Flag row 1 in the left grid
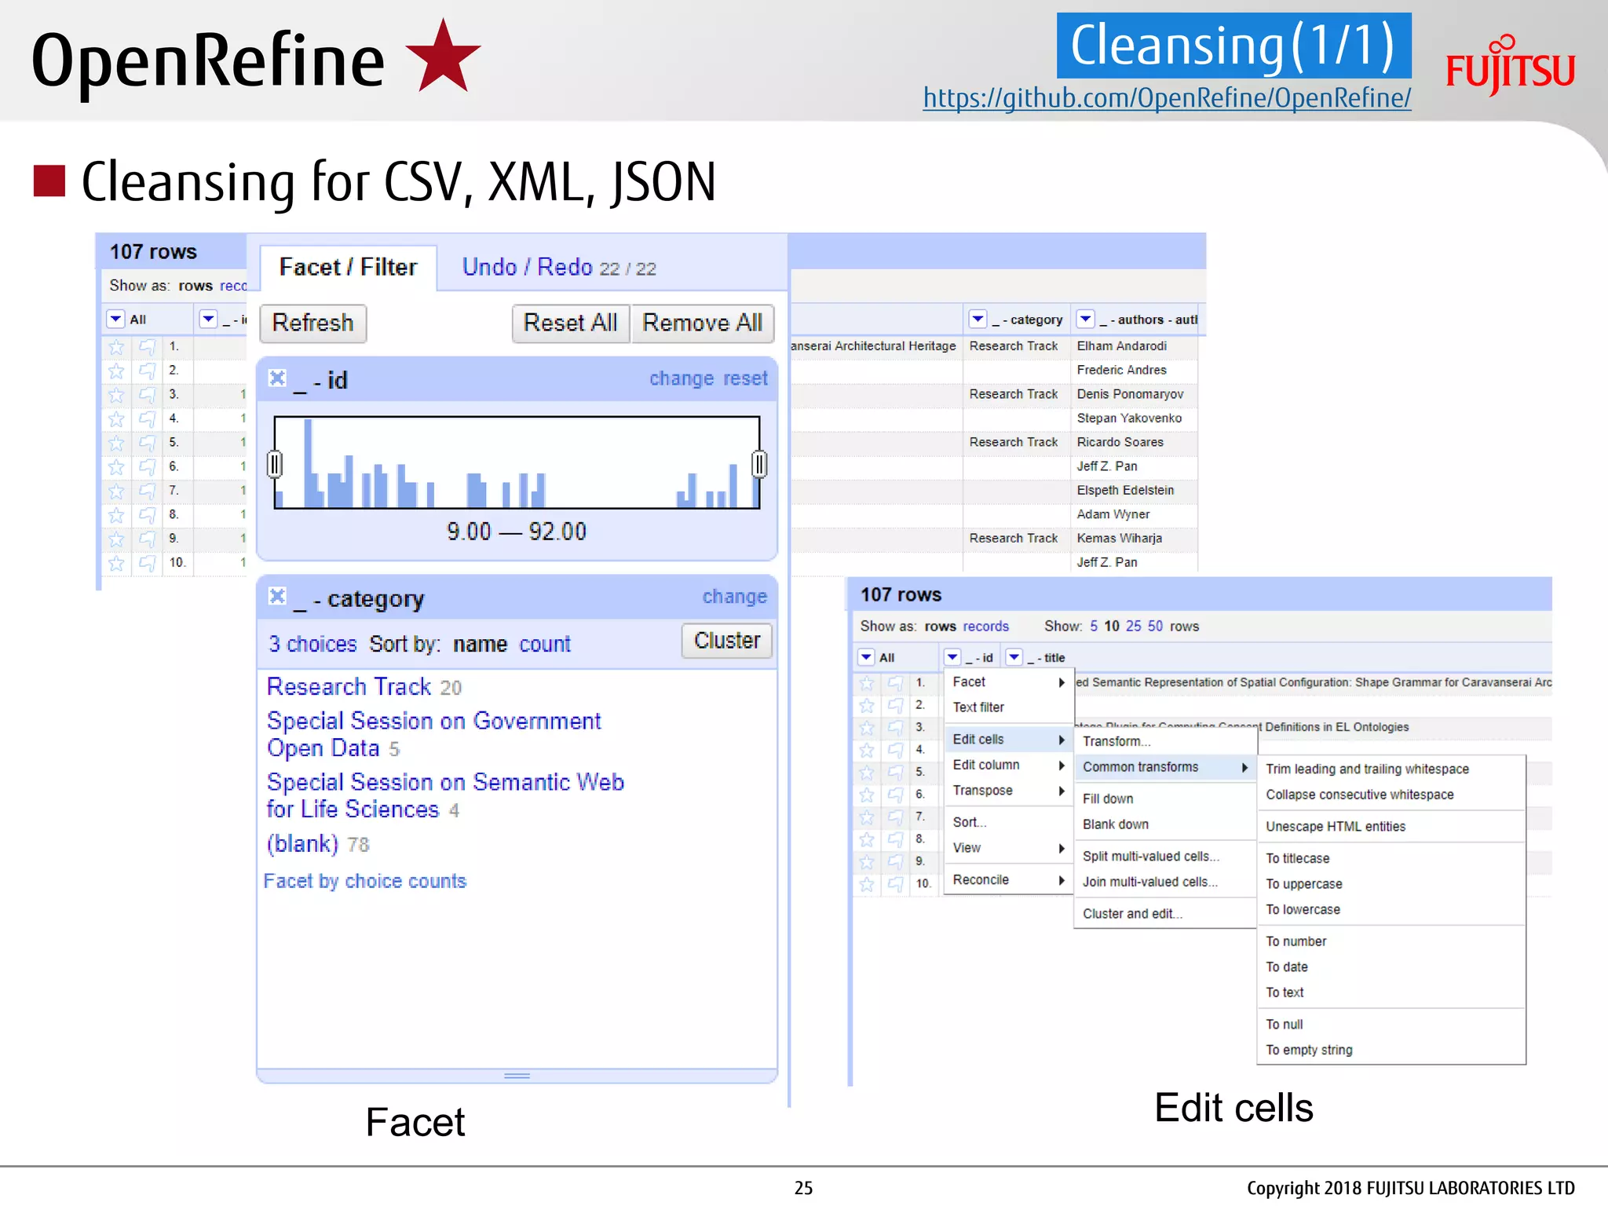This screenshot has height=1206, width=1608. (147, 346)
